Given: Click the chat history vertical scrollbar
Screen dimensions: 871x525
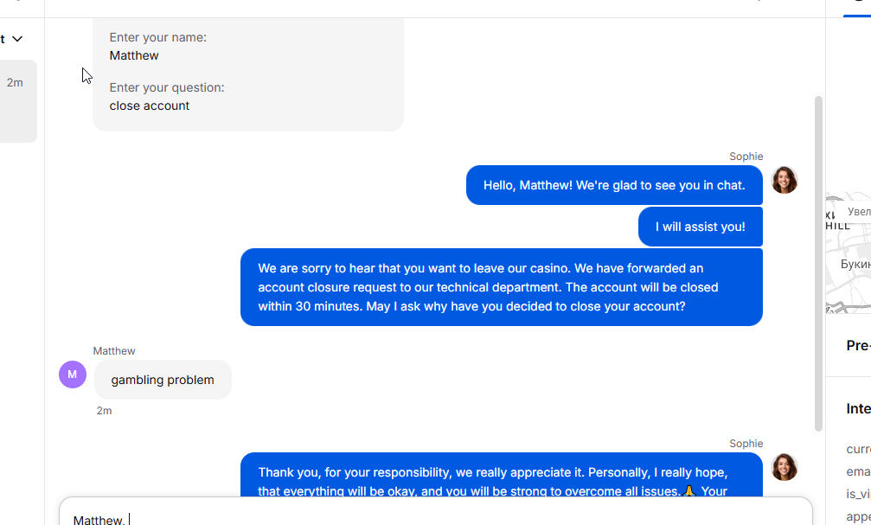Looking at the screenshot, I should pos(818,263).
